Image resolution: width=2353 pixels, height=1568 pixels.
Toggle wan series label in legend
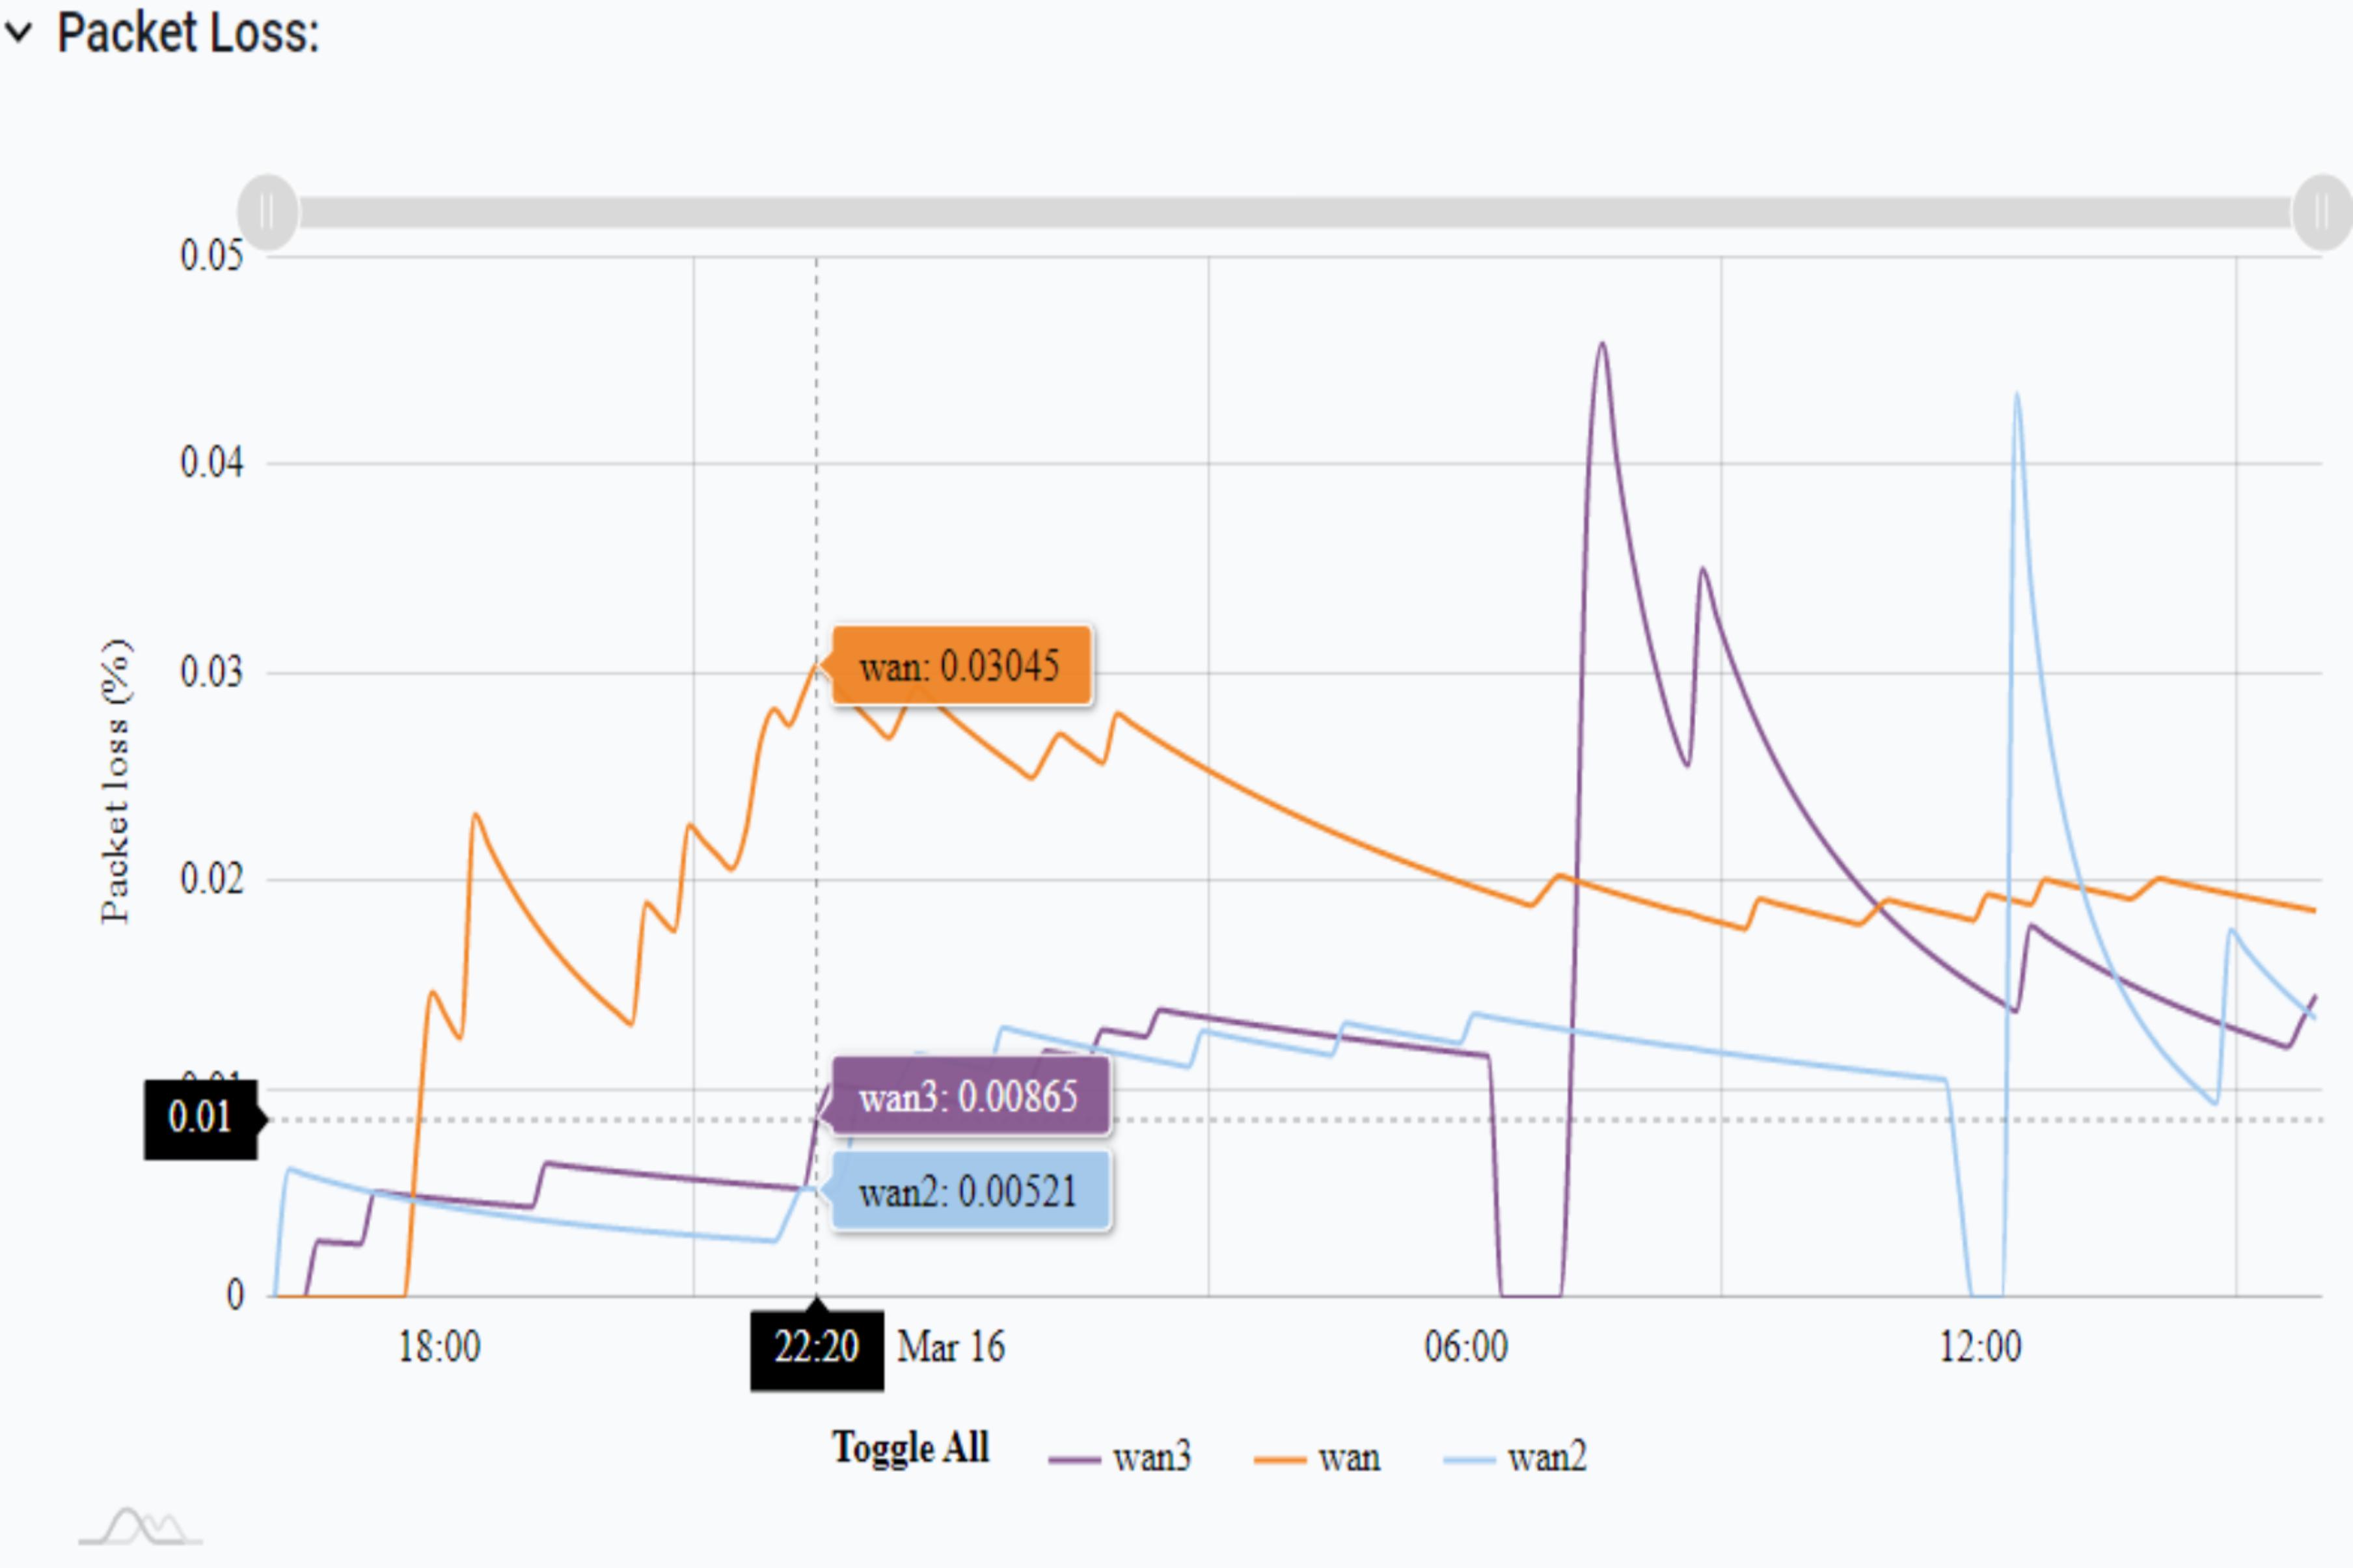1349,1458
